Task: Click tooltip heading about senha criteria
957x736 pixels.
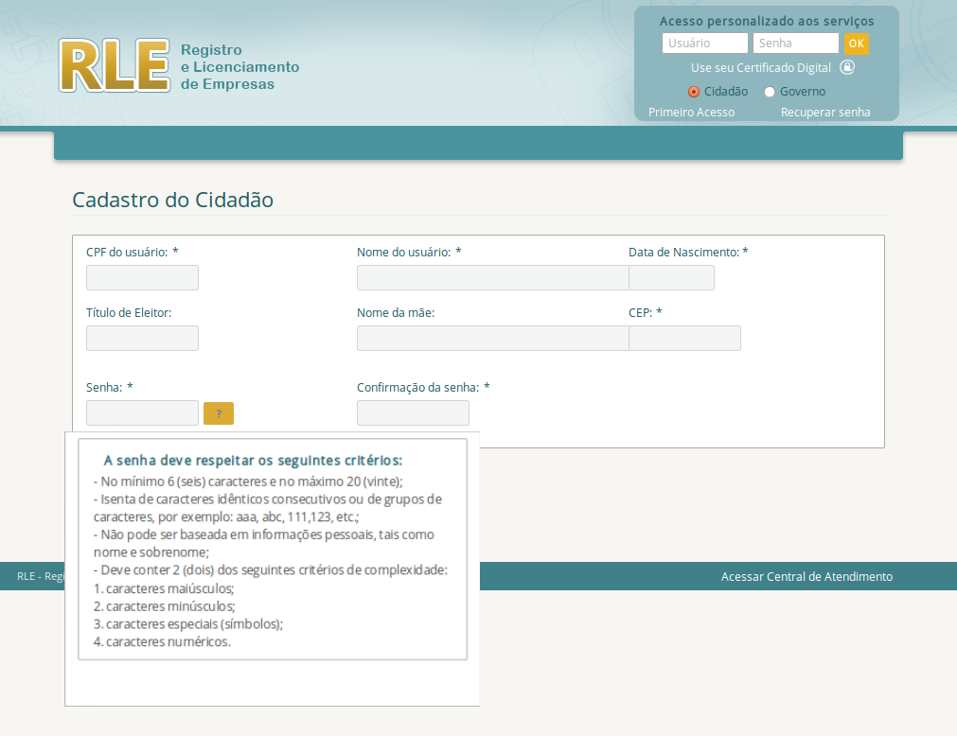Action: click(254, 461)
